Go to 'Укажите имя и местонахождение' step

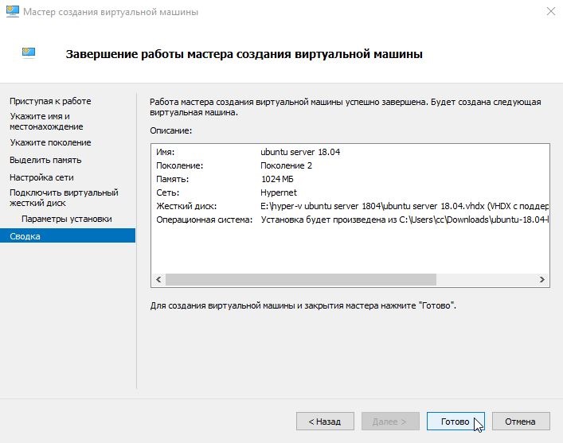[46, 121]
